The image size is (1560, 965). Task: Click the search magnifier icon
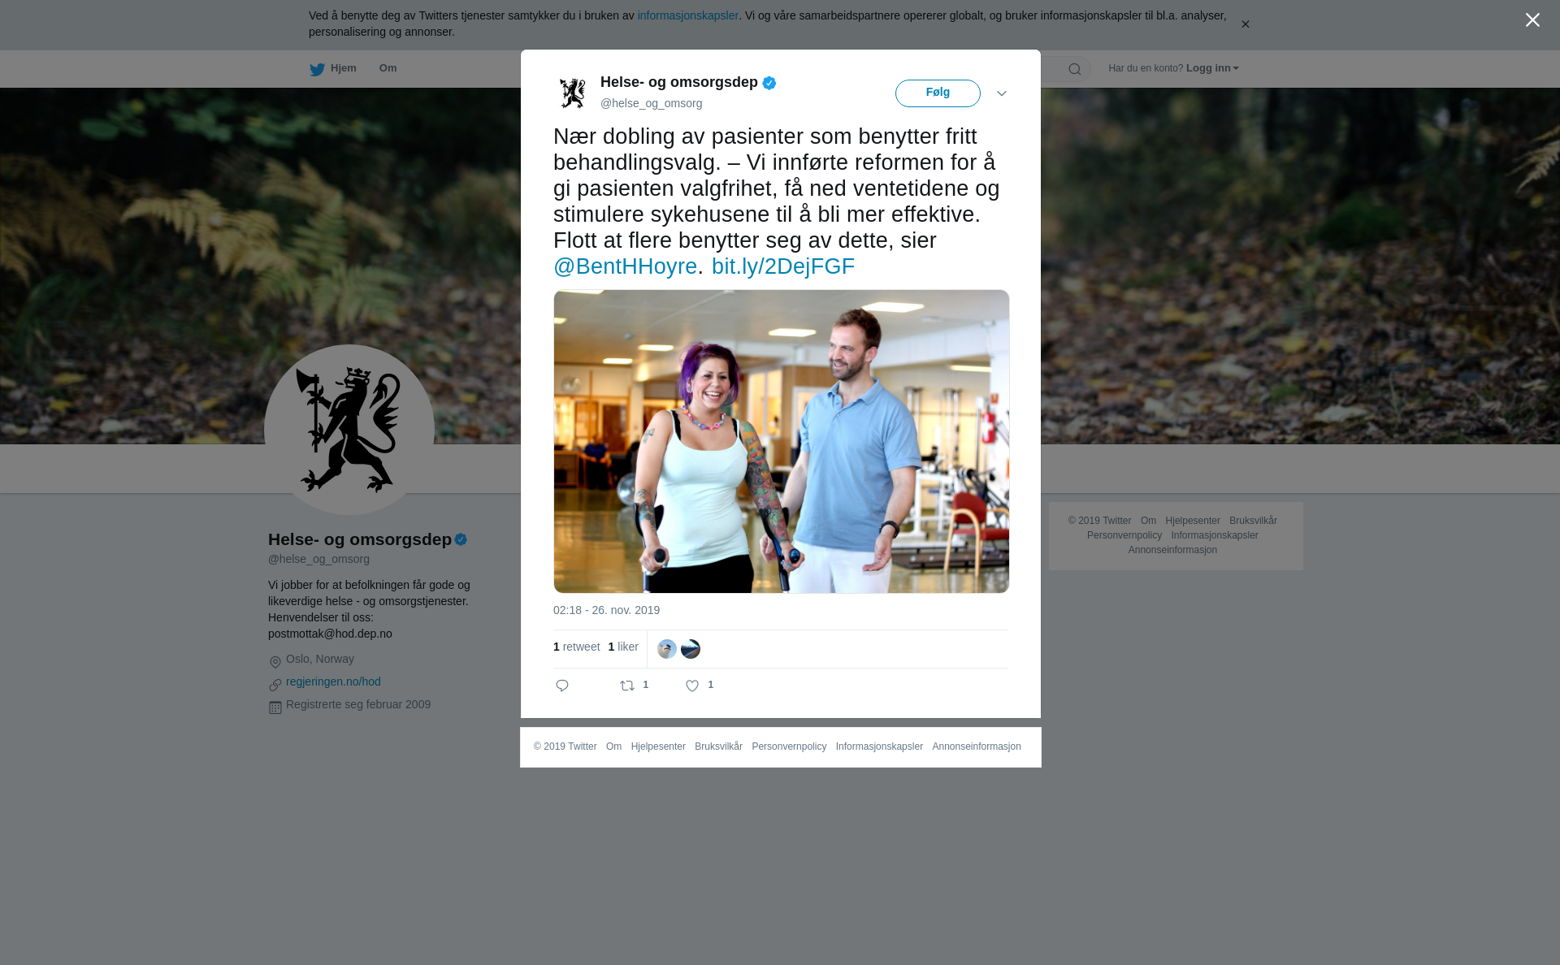tap(1075, 69)
